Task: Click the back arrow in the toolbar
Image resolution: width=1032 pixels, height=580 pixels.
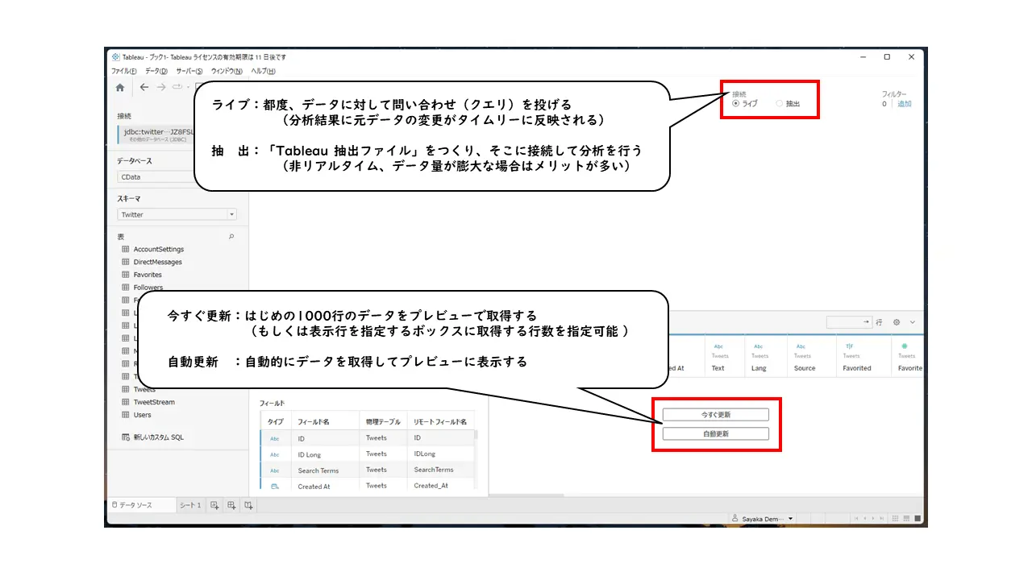Action: pyautogui.click(x=144, y=87)
